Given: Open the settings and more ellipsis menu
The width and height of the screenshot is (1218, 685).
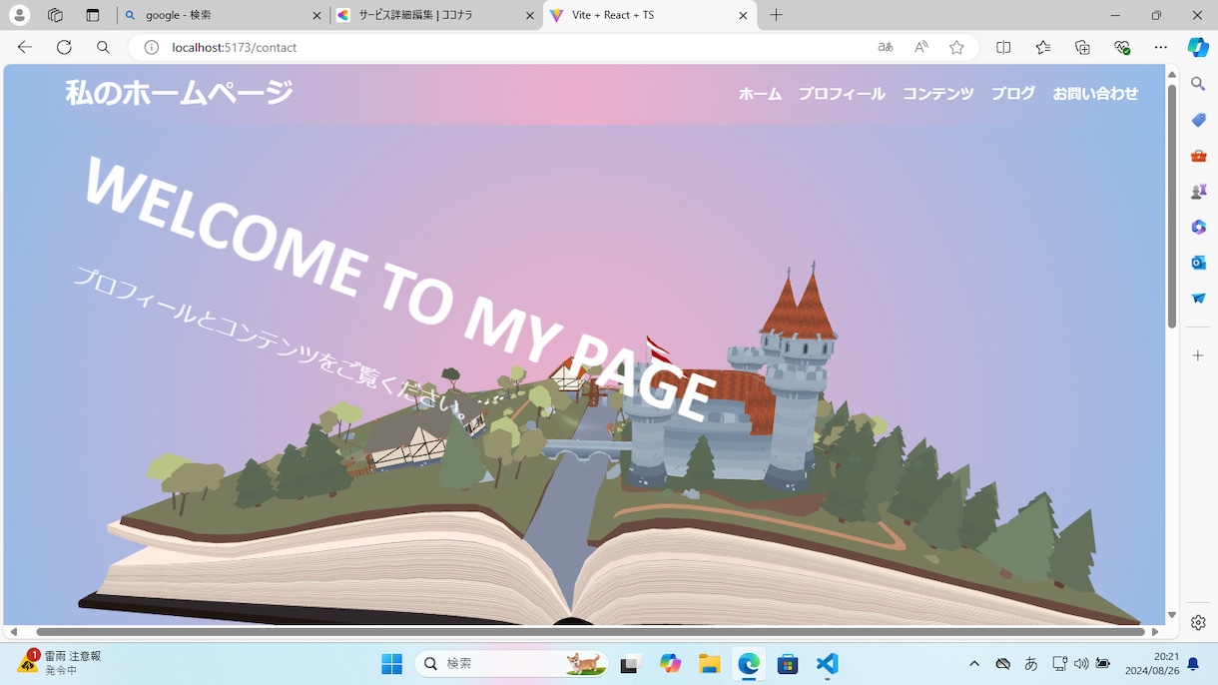Looking at the screenshot, I should [x=1160, y=47].
